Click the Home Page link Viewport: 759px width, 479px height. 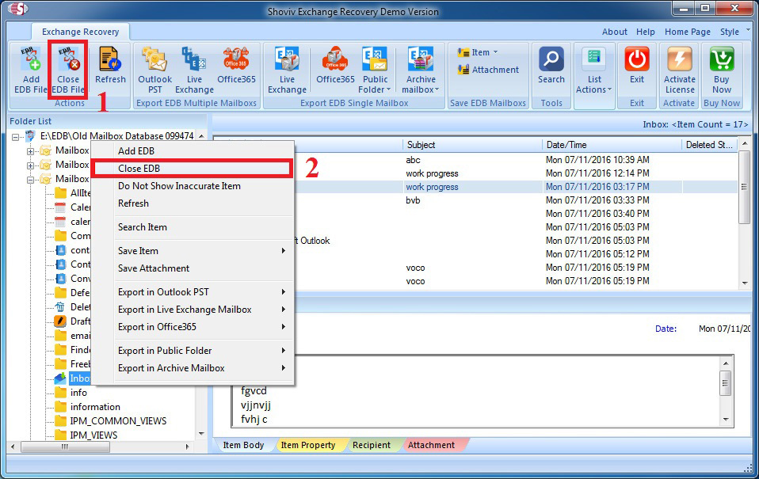coord(687,32)
